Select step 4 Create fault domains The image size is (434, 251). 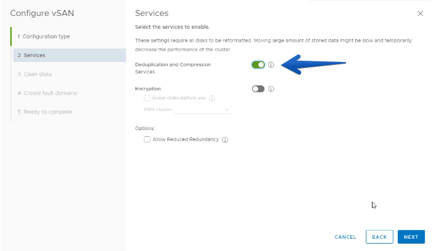[47, 93]
